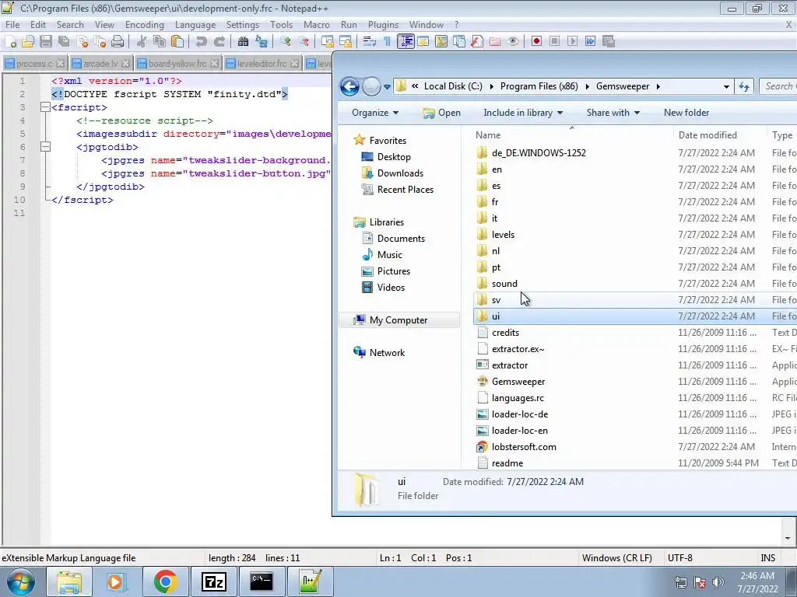
Task: Click the Paste clipboard icon
Action: 177,42
